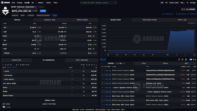Open the All Networks filter dropdown

click(188, 9)
